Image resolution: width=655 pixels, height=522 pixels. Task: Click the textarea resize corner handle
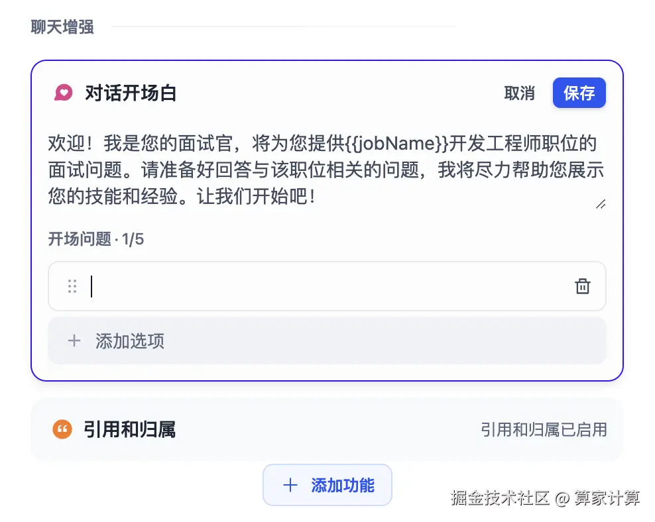[x=600, y=204]
